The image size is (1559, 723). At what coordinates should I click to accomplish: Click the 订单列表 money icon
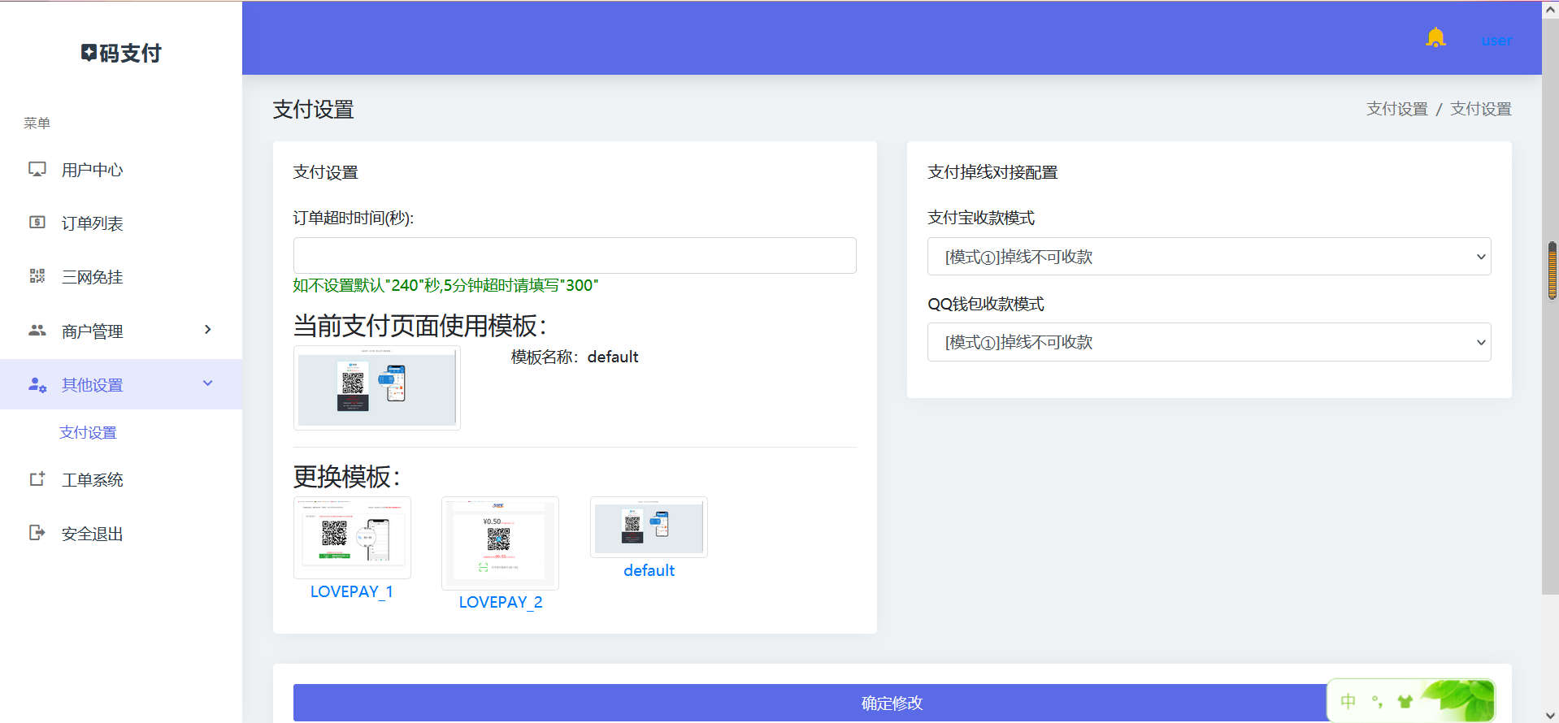[37, 223]
